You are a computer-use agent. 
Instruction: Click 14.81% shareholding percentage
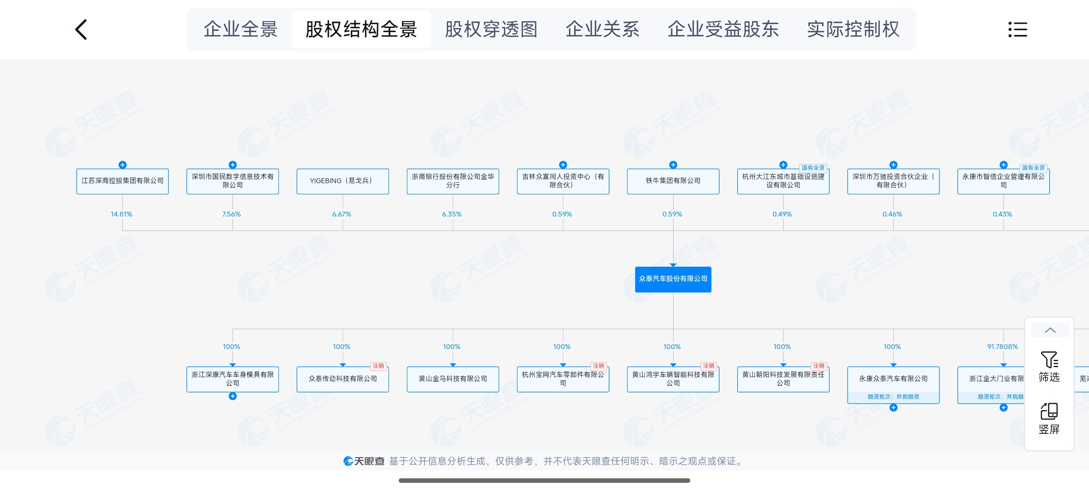point(121,214)
